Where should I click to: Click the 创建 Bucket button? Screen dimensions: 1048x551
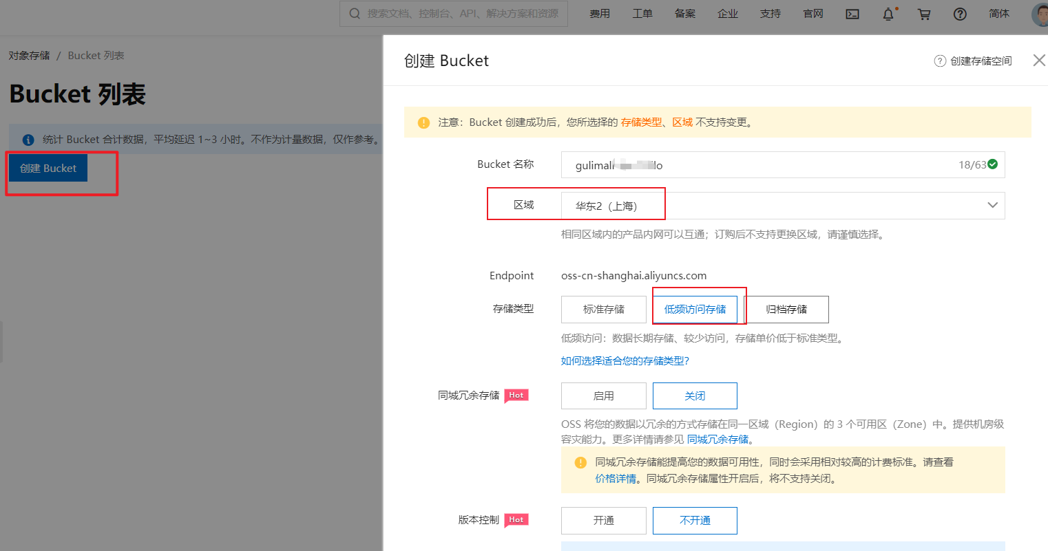[x=48, y=168]
